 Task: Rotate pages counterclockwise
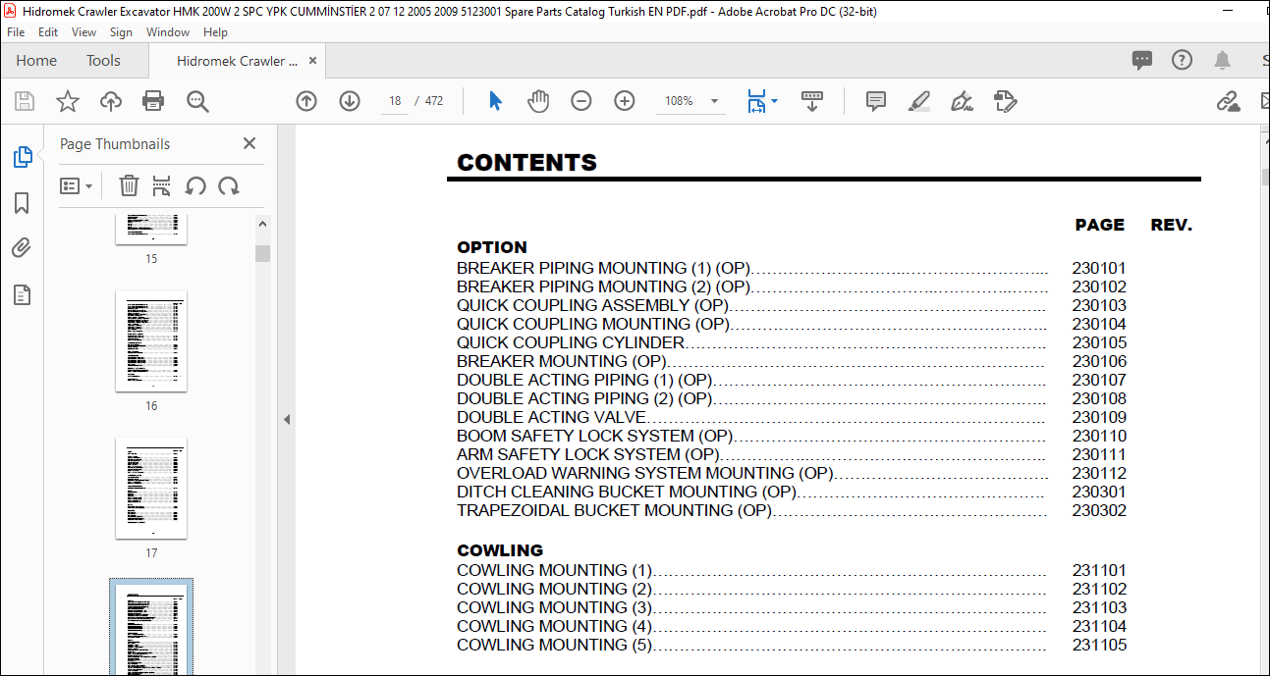click(x=195, y=185)
